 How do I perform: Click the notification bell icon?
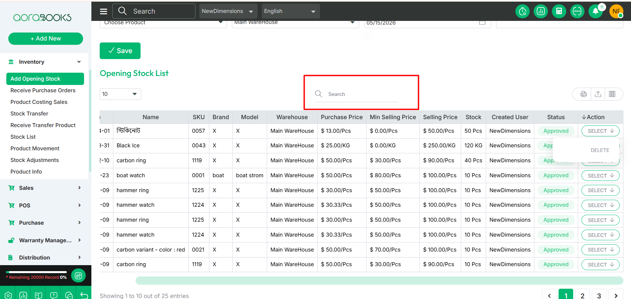(x=595, y=11)
